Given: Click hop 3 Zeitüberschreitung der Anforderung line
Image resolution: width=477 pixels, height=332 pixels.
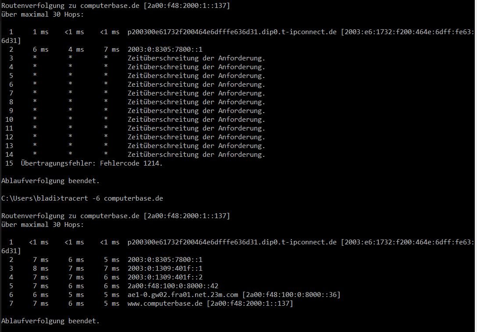Looking at the screenshot, I should click(x=196, y=58).
